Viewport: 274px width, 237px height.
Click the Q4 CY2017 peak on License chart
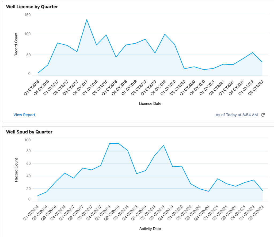[x=86, y=20]
